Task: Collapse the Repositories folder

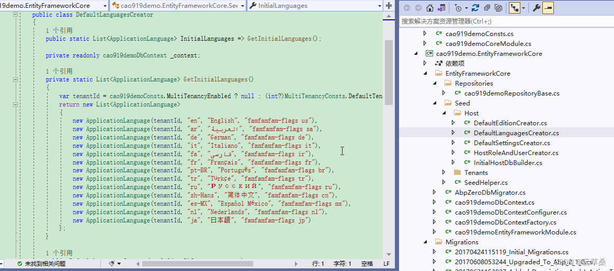Action: click(x=434, y=84)
